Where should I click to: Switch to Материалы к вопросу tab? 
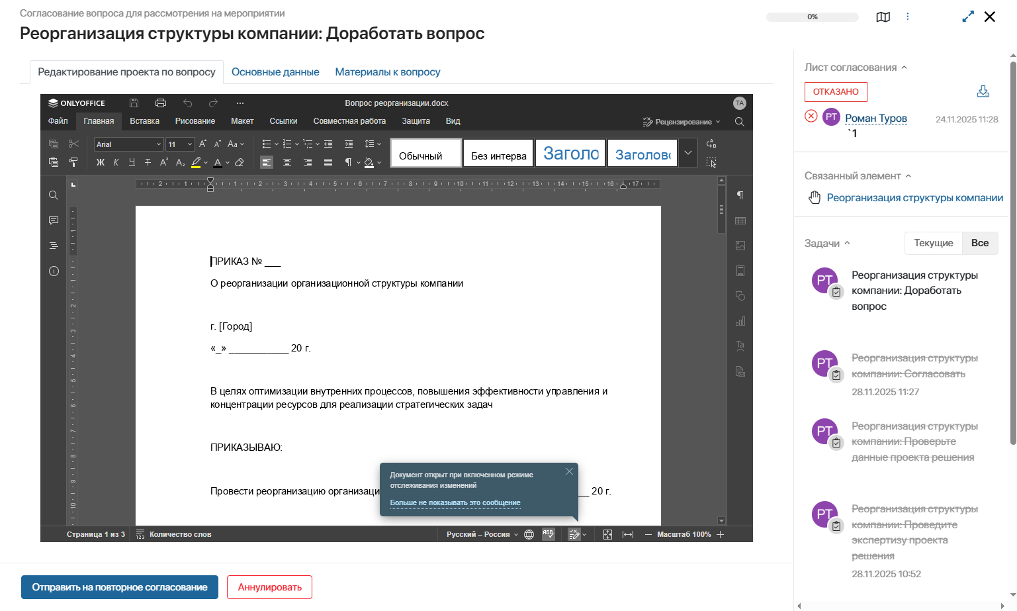point(387,72)
